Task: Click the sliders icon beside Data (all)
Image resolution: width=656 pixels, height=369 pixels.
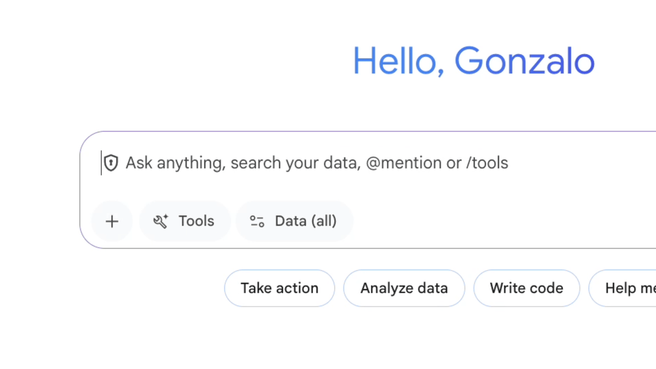Action: (x=257, y=221)
